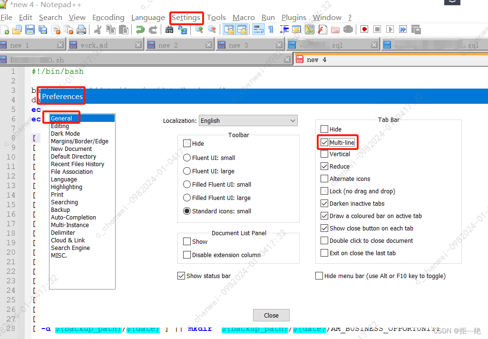Click the Open file folder icon
This screenshot has height=339, width=488.
tap(17, 30)
